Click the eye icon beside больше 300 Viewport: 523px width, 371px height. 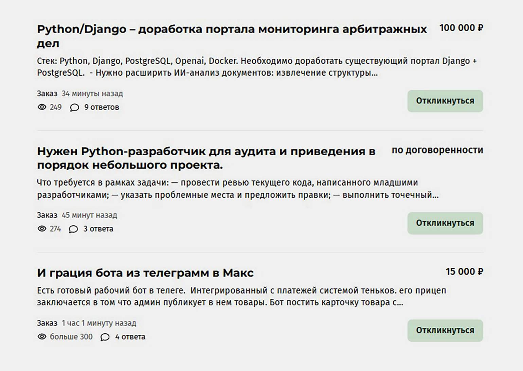(42, 337)
